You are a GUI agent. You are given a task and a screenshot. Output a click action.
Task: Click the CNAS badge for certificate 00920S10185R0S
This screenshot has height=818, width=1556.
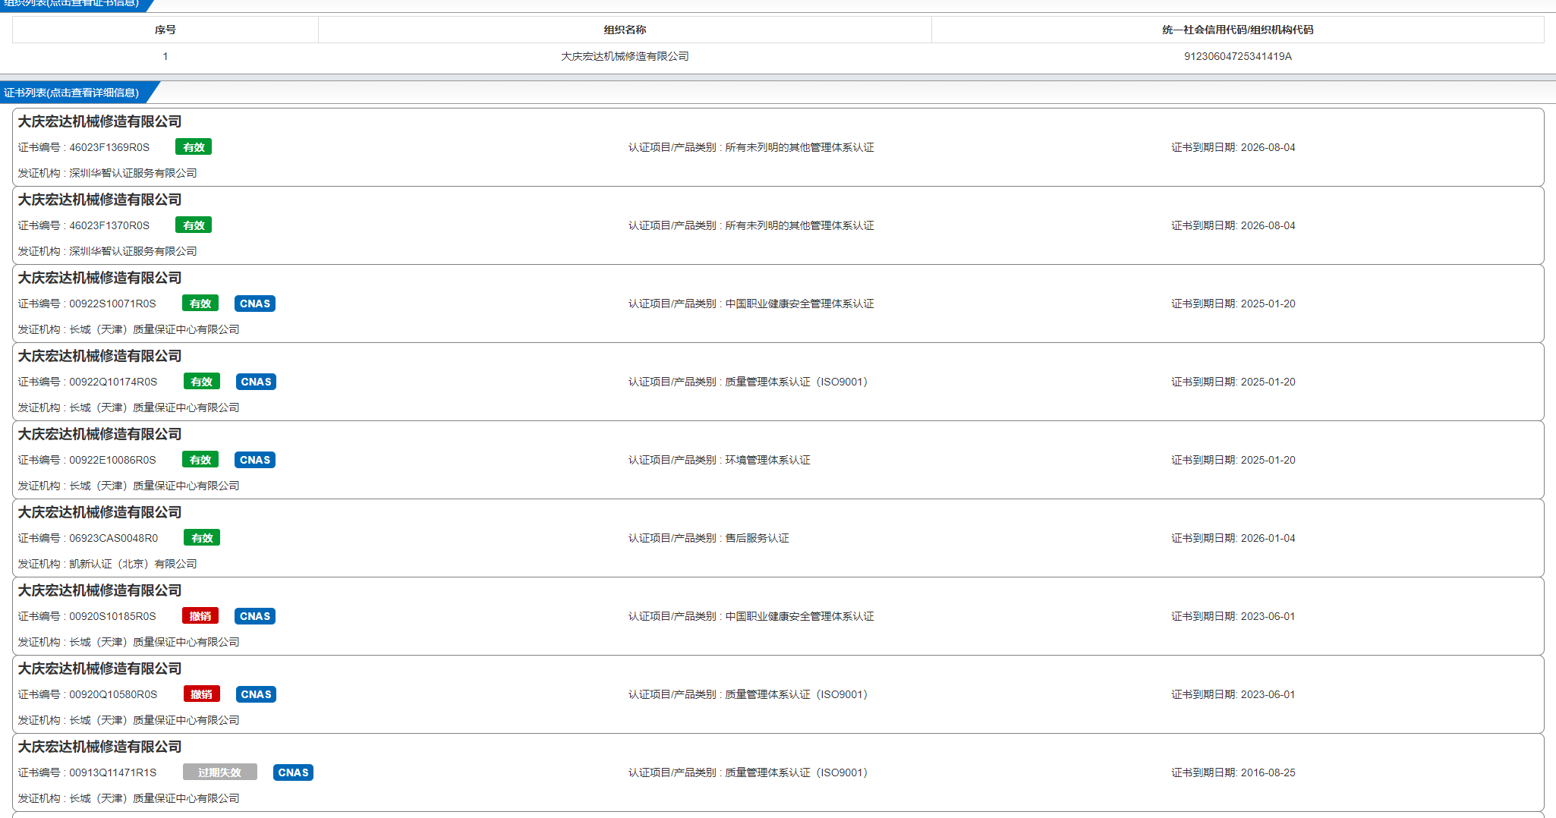pos(255,616)
